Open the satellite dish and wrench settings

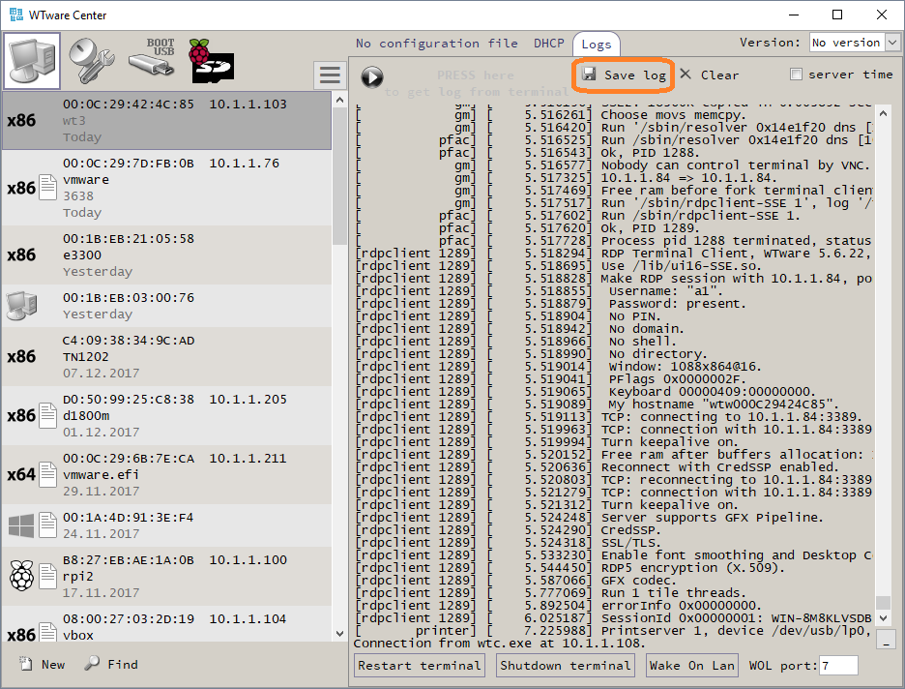(92, 61)
